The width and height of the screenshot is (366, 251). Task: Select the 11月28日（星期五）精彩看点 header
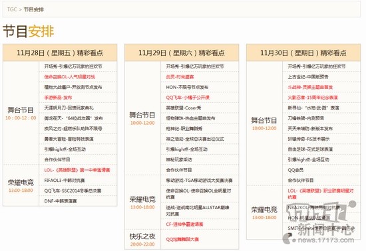(x=60, y=53)
